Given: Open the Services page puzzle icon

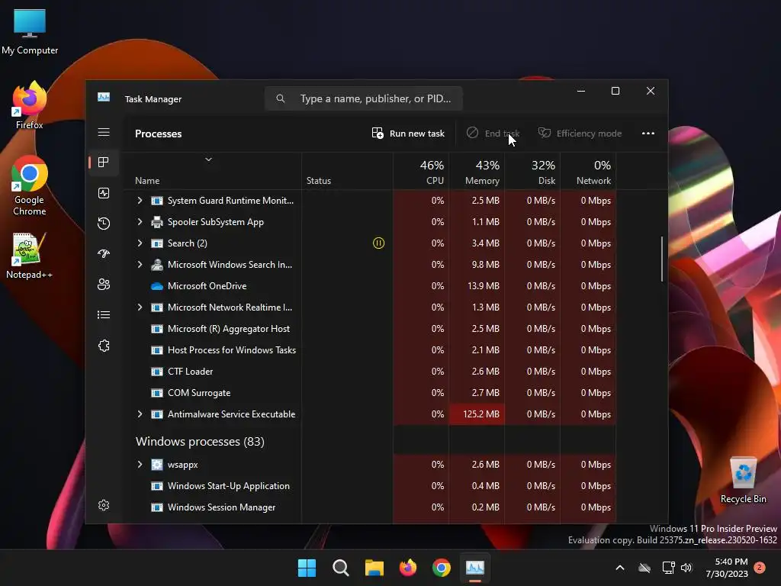Looking at the screenshot, I should 104,346.
